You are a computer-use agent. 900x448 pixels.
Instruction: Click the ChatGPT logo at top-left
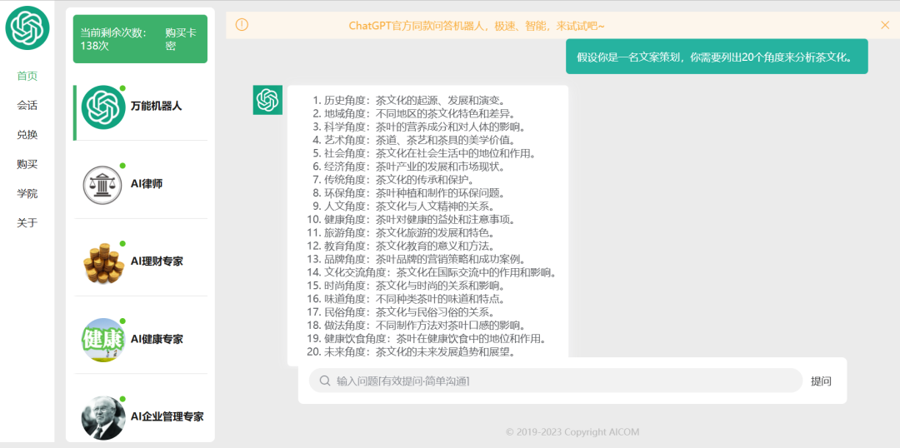pyautogui.click(x=27, y=27)
